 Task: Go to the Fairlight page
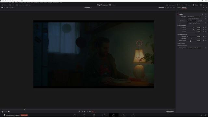tap(123, 115)
